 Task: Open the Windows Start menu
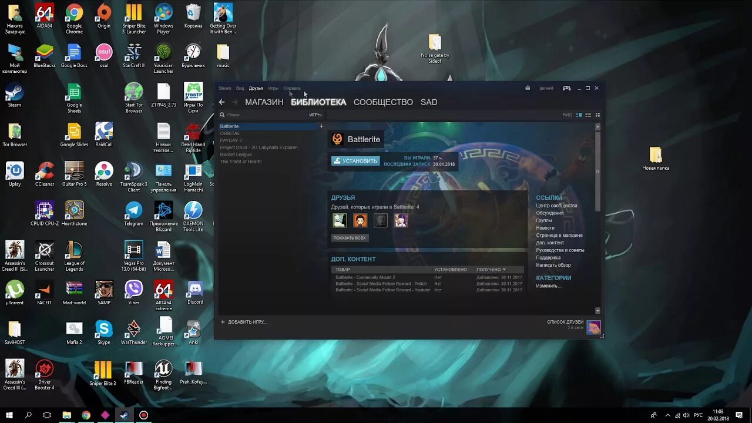click(x=9, y=415)
